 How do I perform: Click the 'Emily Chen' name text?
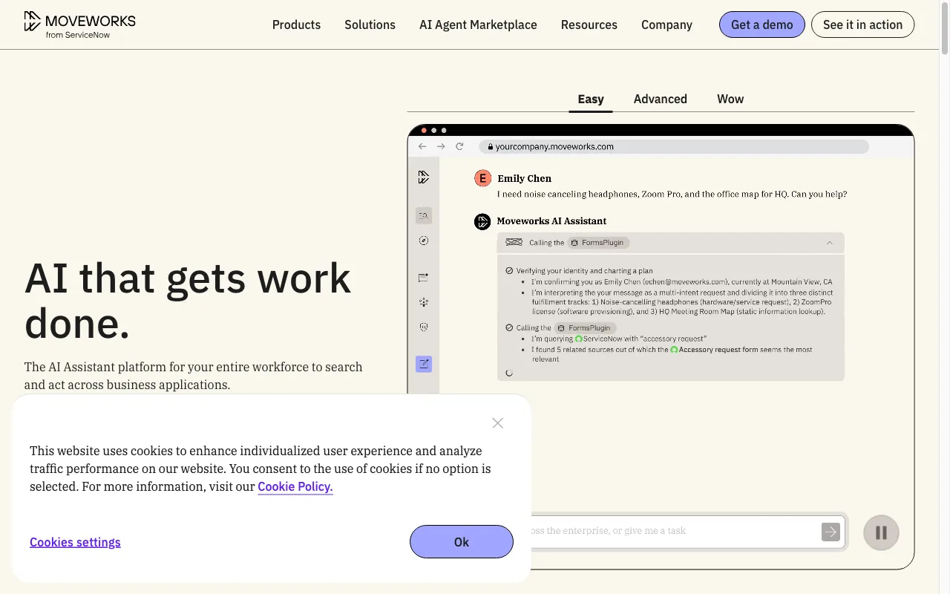tap(524, 178)
